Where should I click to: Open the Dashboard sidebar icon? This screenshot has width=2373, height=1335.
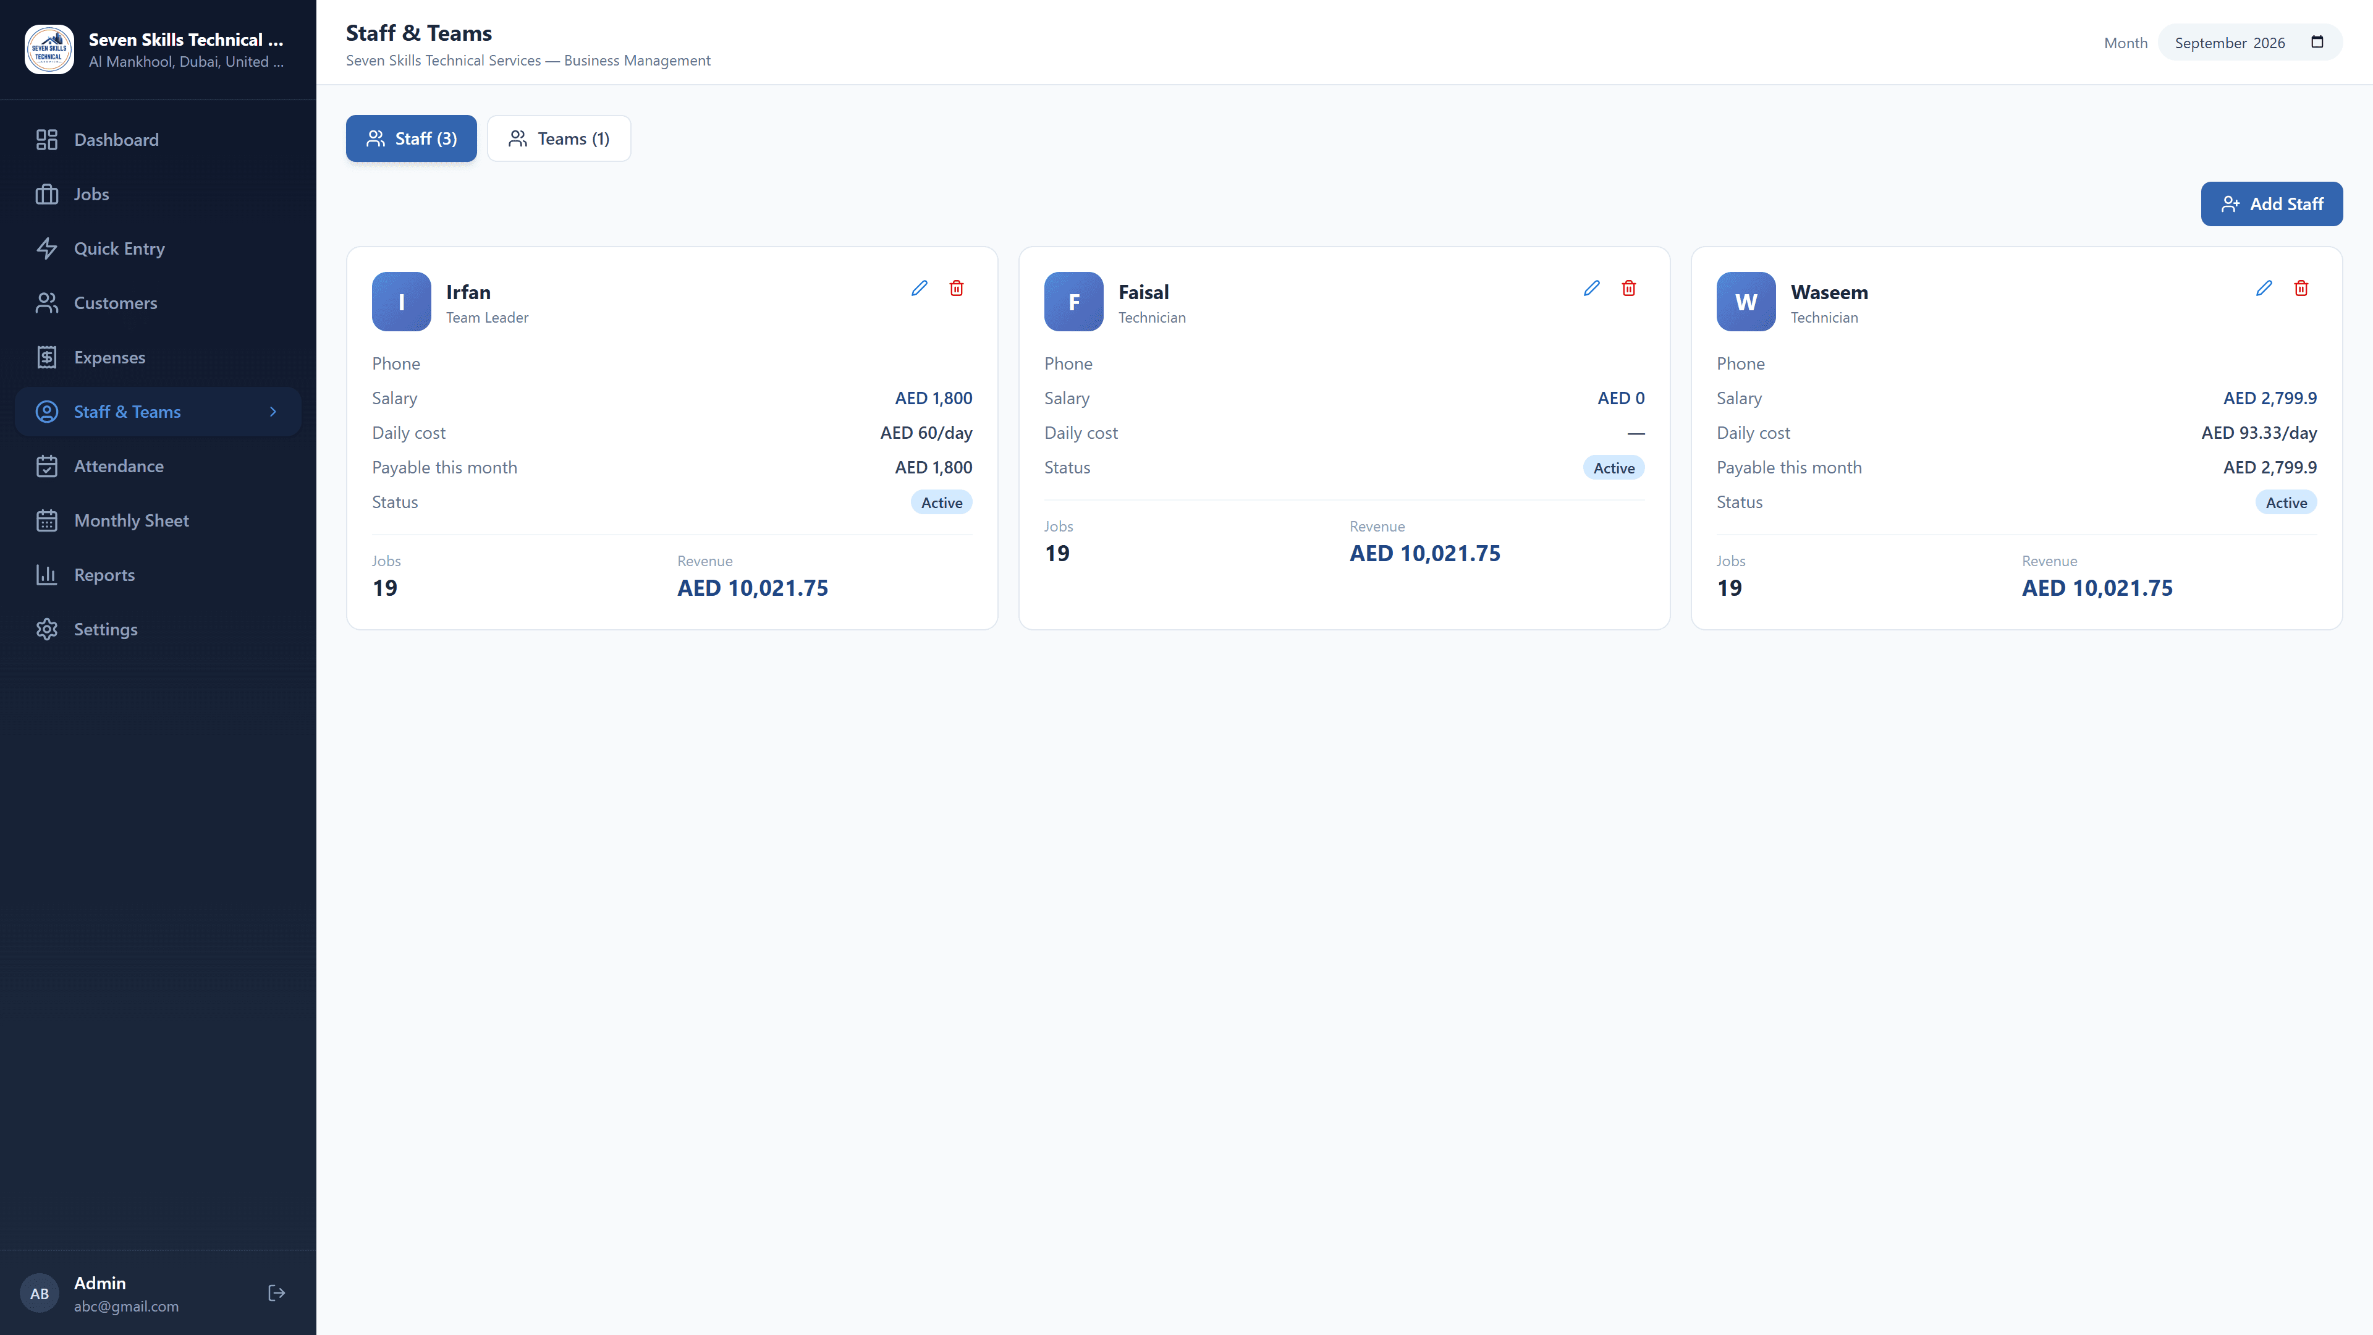coord(47,140)
